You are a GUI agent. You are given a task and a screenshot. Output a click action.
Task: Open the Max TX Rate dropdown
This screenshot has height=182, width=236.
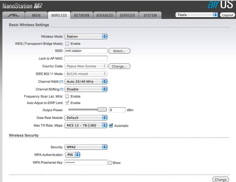pyautogui.click(x=86, y=125)
